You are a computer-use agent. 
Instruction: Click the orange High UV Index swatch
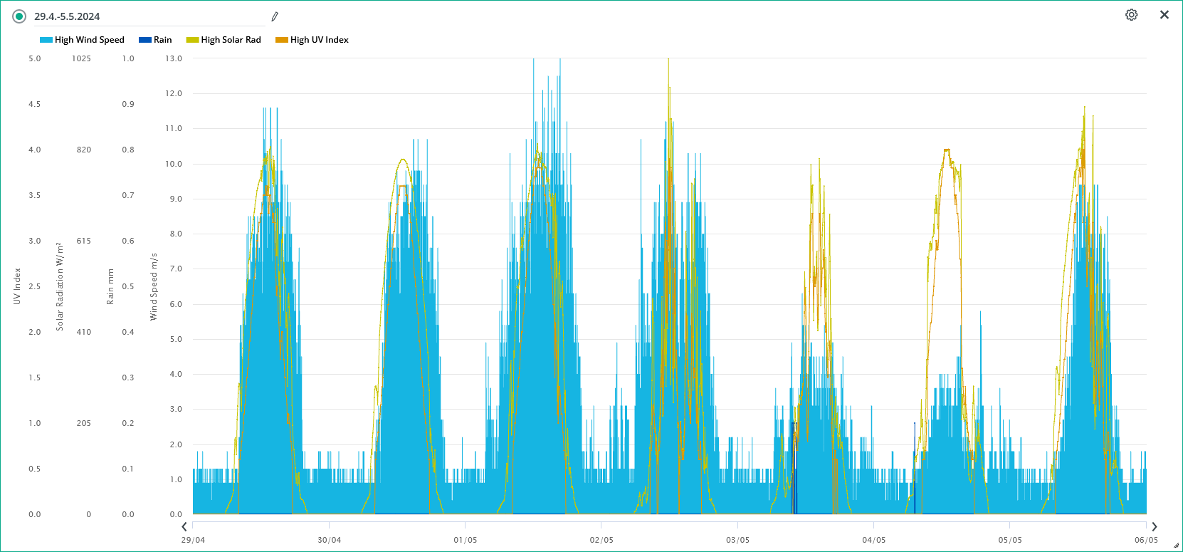click(282, 40)
